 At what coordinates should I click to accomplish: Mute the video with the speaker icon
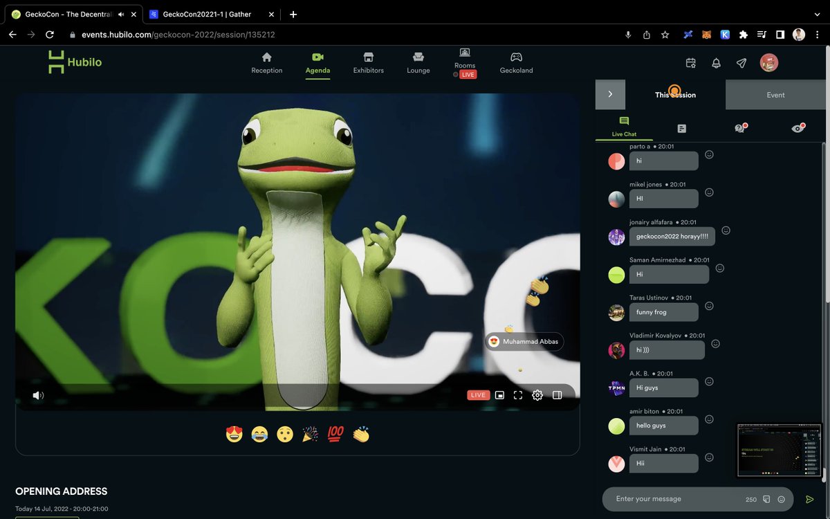(38, 395)
